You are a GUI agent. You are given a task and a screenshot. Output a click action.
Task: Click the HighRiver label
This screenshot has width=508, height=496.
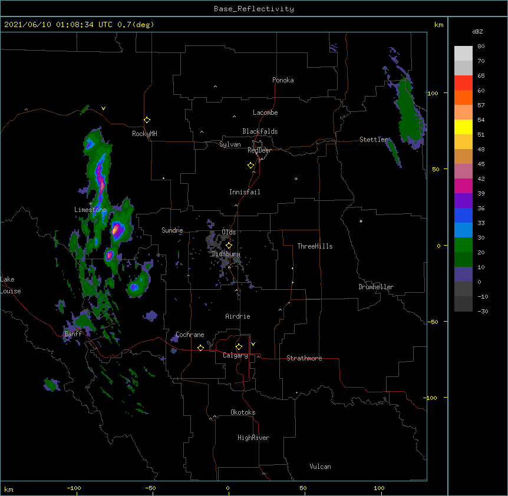tap(253, 438)
